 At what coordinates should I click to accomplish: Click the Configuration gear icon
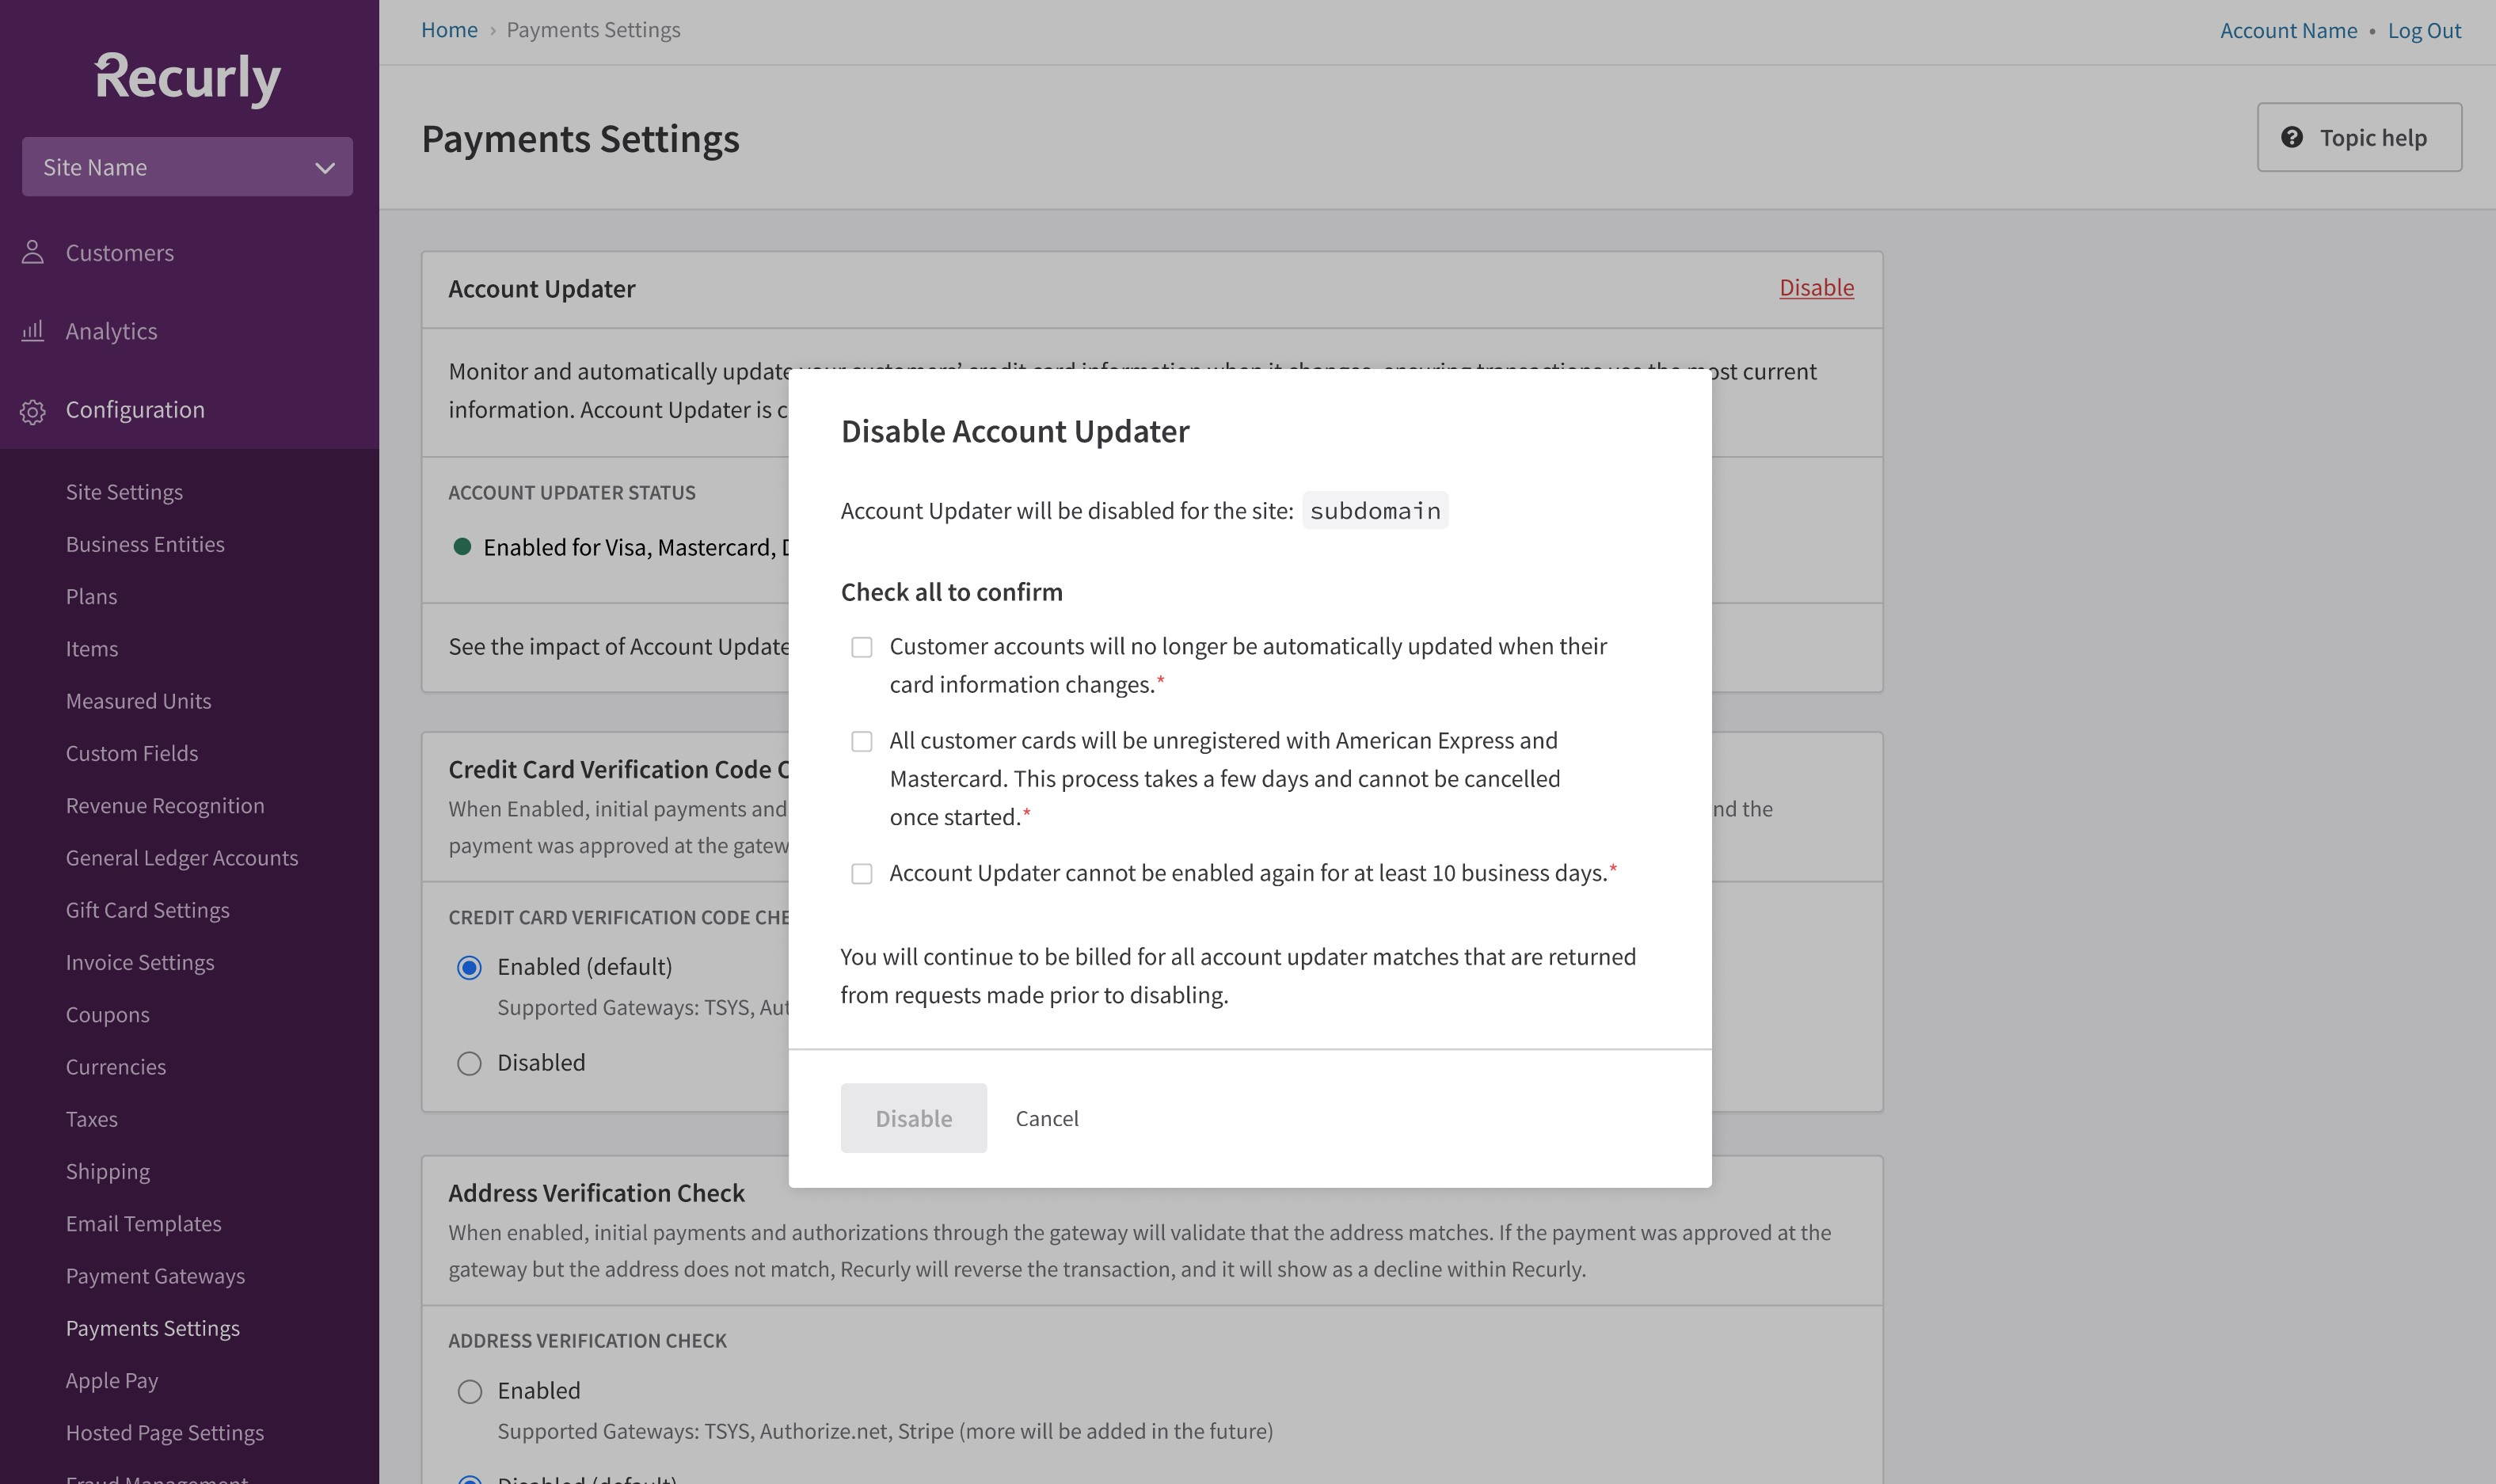[33, 411]
